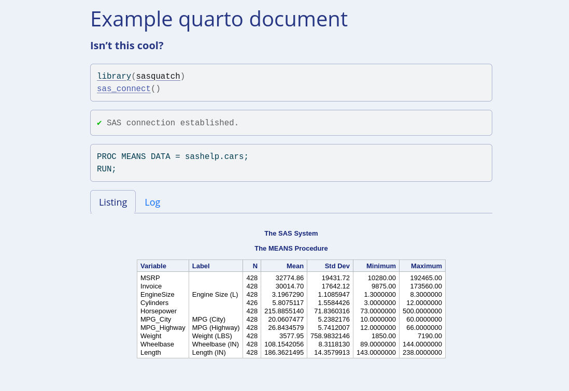Click the green checkmark status icon
This screenshot has height=391, width=569.
[99, 123]
